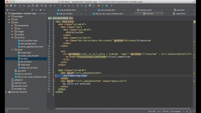Click the VCS commit changes icon
The height and width of the screenshot is (113, 201).
point(82,6)
